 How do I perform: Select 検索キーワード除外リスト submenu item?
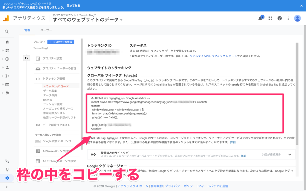point(59,118)
